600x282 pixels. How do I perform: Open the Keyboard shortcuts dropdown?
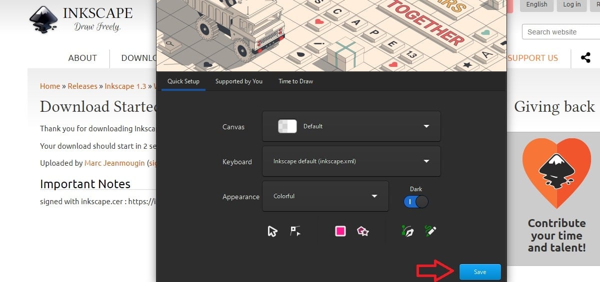[351, 161]
